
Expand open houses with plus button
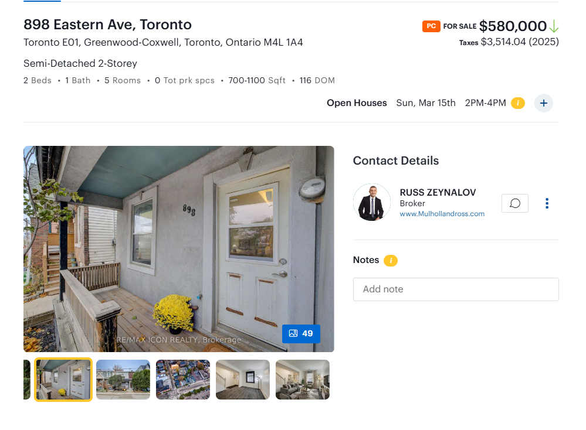point(543,103)
